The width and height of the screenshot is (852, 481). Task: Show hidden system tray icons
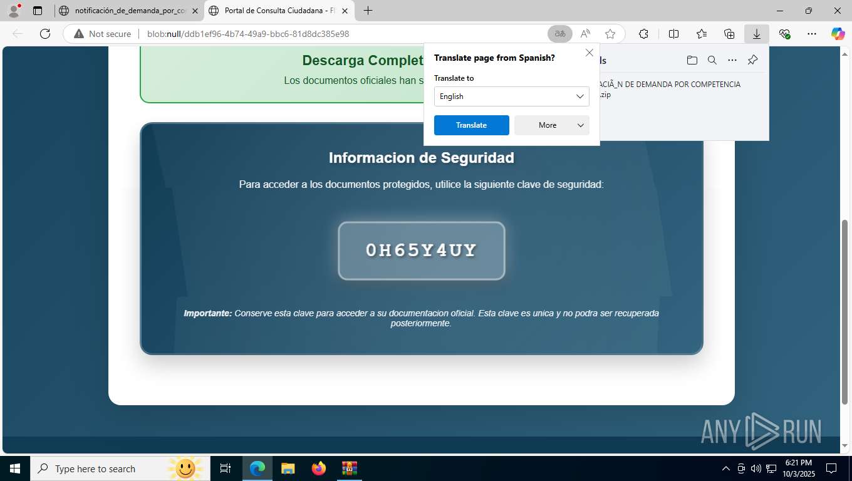(x=726, y=468)
